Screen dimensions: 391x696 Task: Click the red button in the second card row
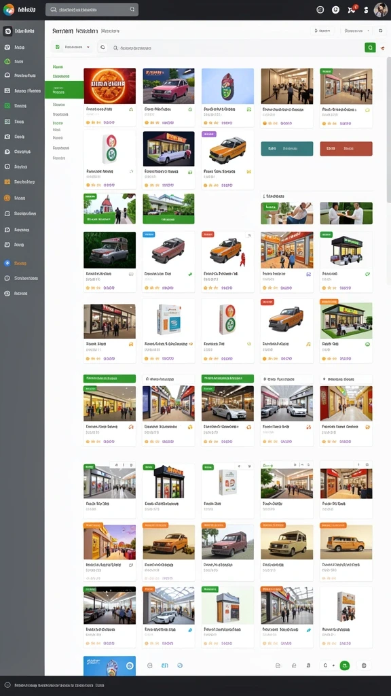point(346,149)
